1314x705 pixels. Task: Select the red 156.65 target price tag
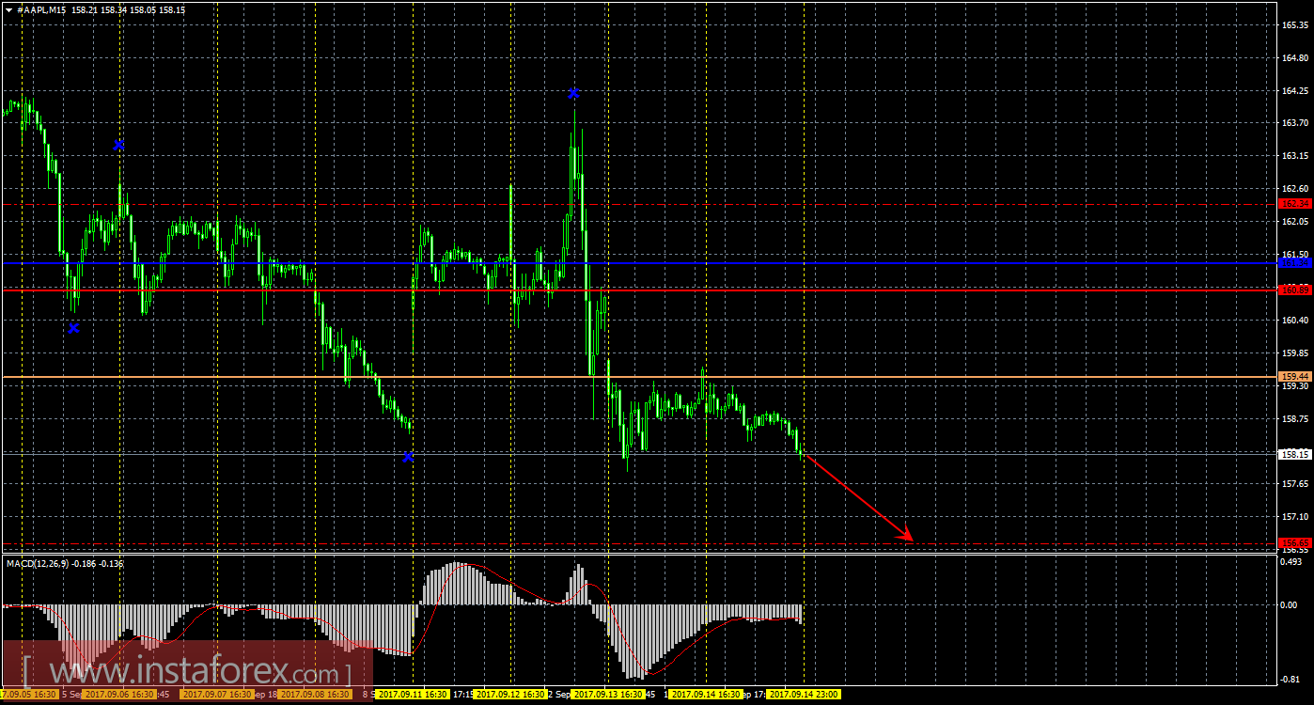click(x=1295, y=542)
